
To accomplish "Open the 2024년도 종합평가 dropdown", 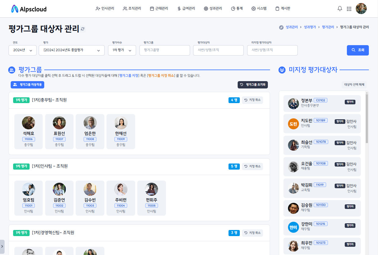I will 72,50.
